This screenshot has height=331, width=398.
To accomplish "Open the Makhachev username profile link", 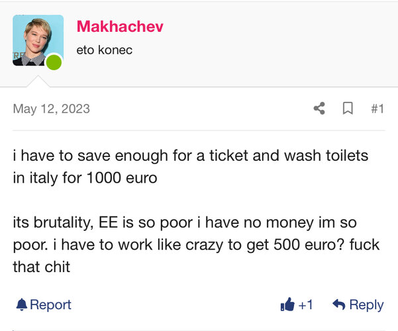I will 120,26.
